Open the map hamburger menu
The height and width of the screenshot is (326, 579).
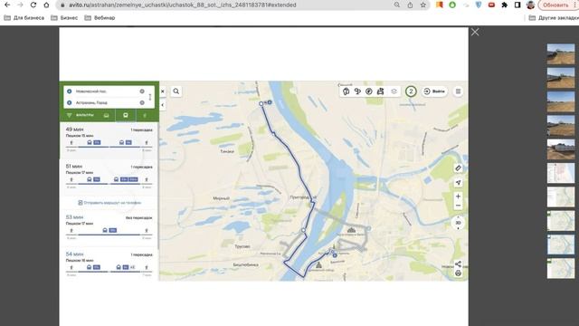pos(458,91)
